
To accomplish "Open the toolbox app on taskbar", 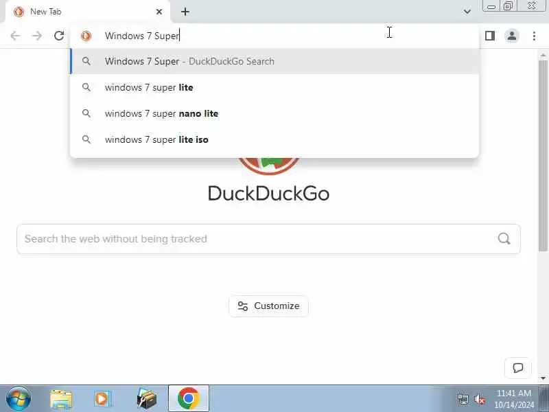I will [146, 399].
